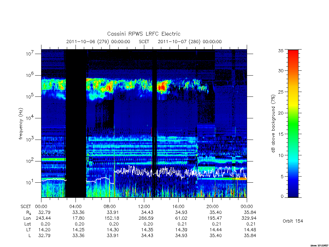This screenshot has height=247, width=329.
Task: Click the Lon value '61.02'
Action: [181, 218]
